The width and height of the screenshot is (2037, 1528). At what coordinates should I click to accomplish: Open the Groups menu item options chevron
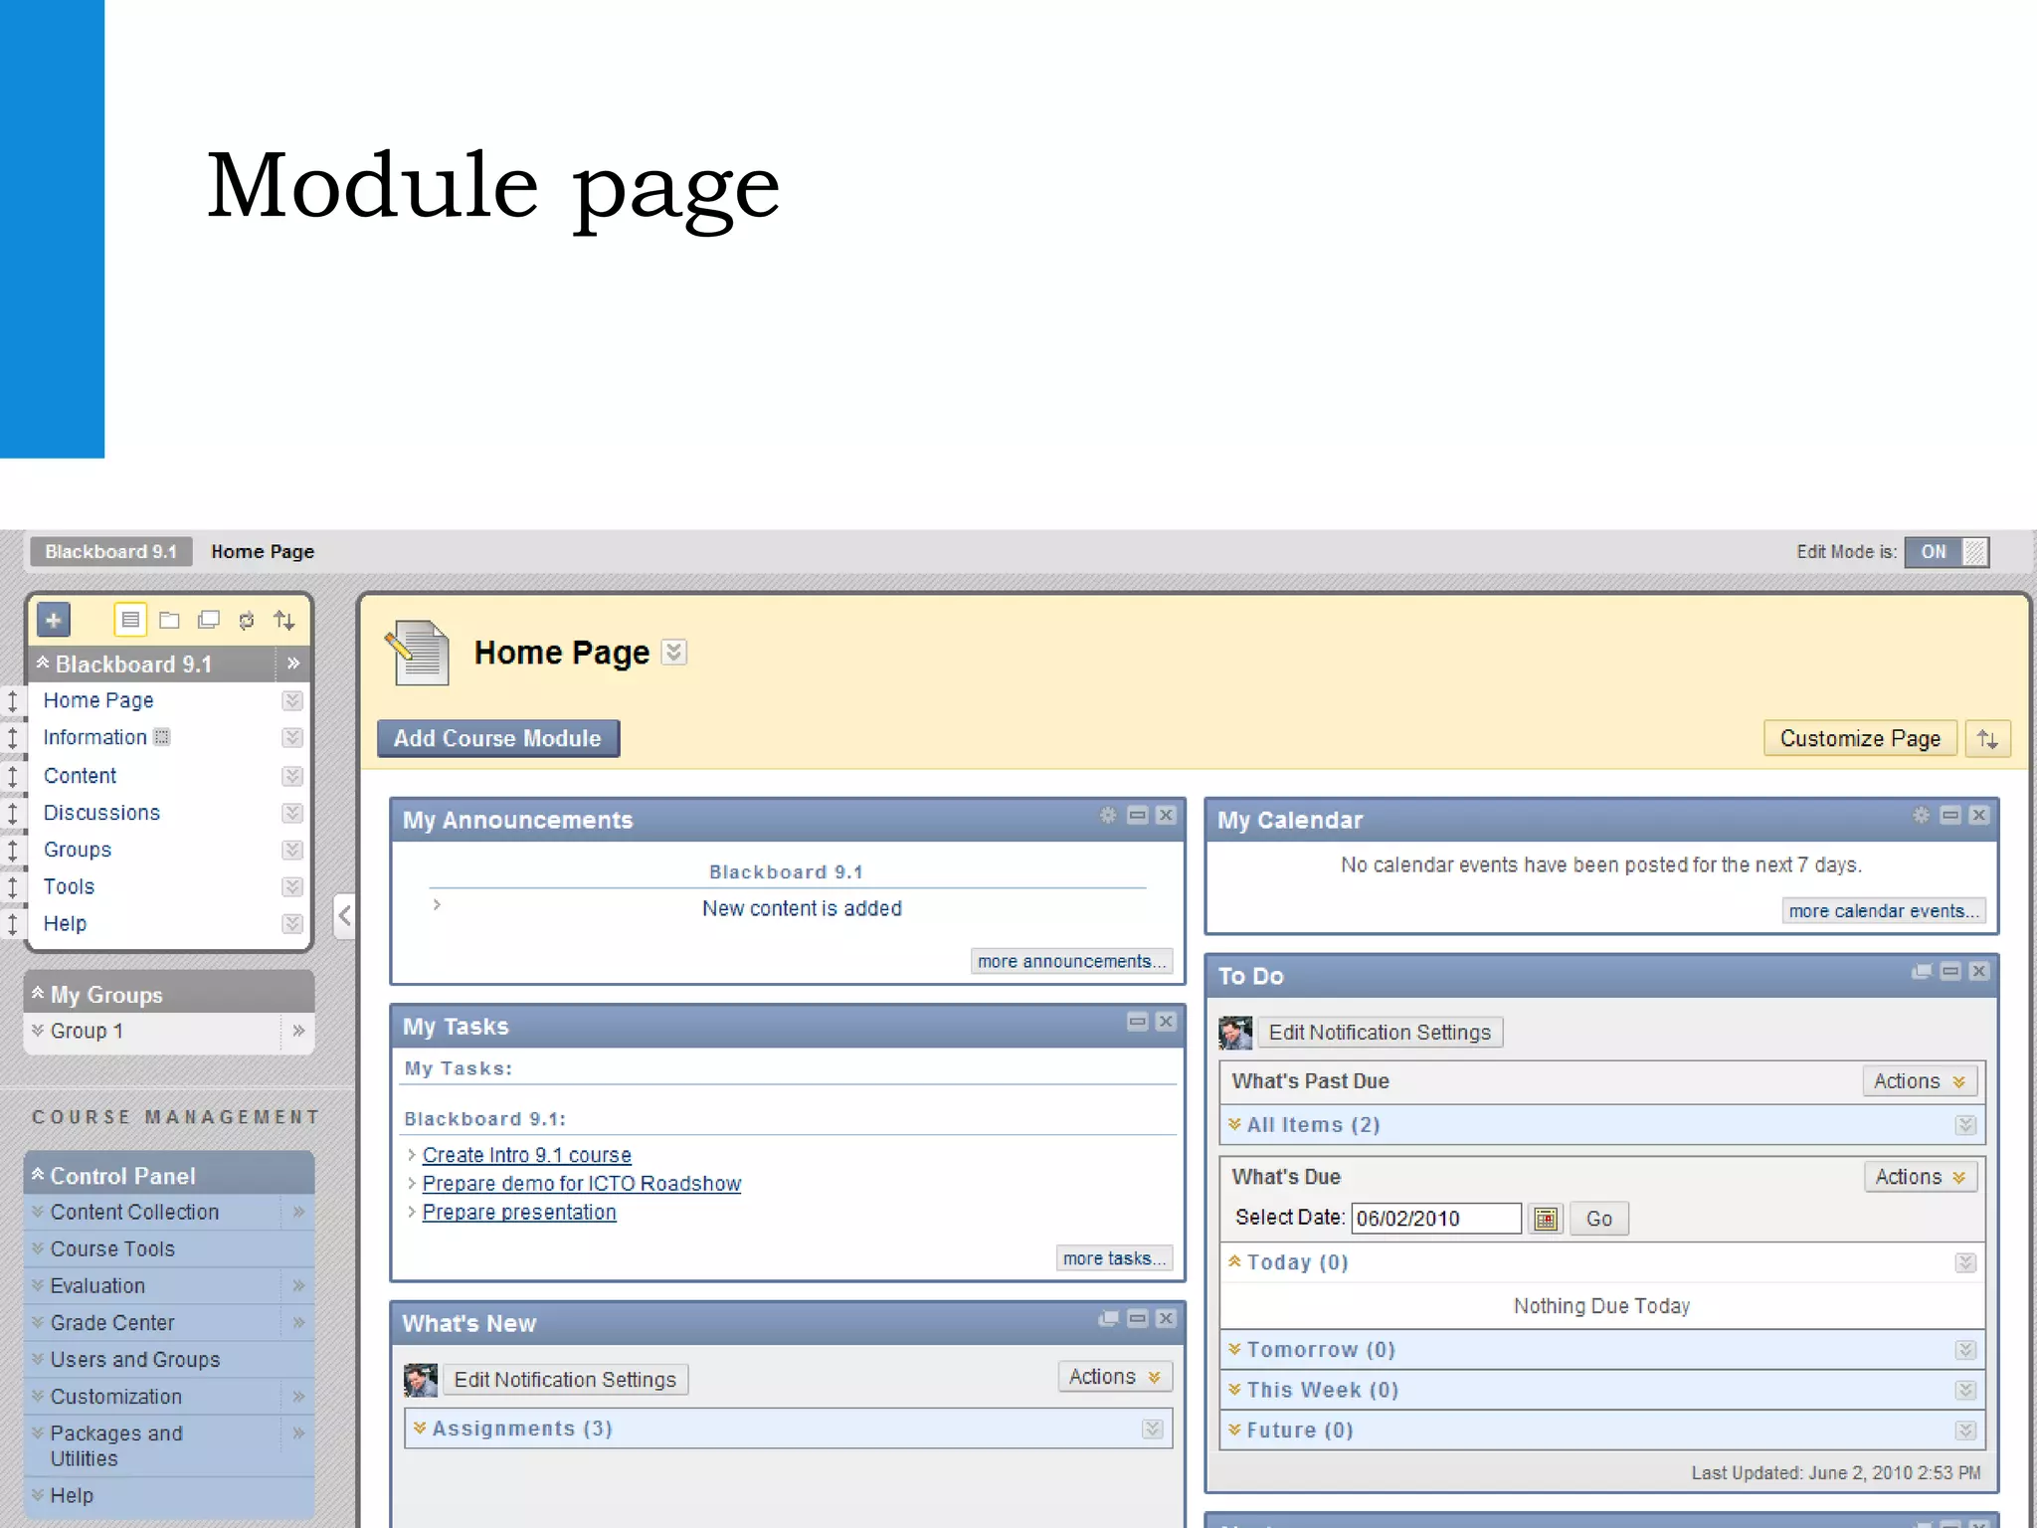(291, 850)
